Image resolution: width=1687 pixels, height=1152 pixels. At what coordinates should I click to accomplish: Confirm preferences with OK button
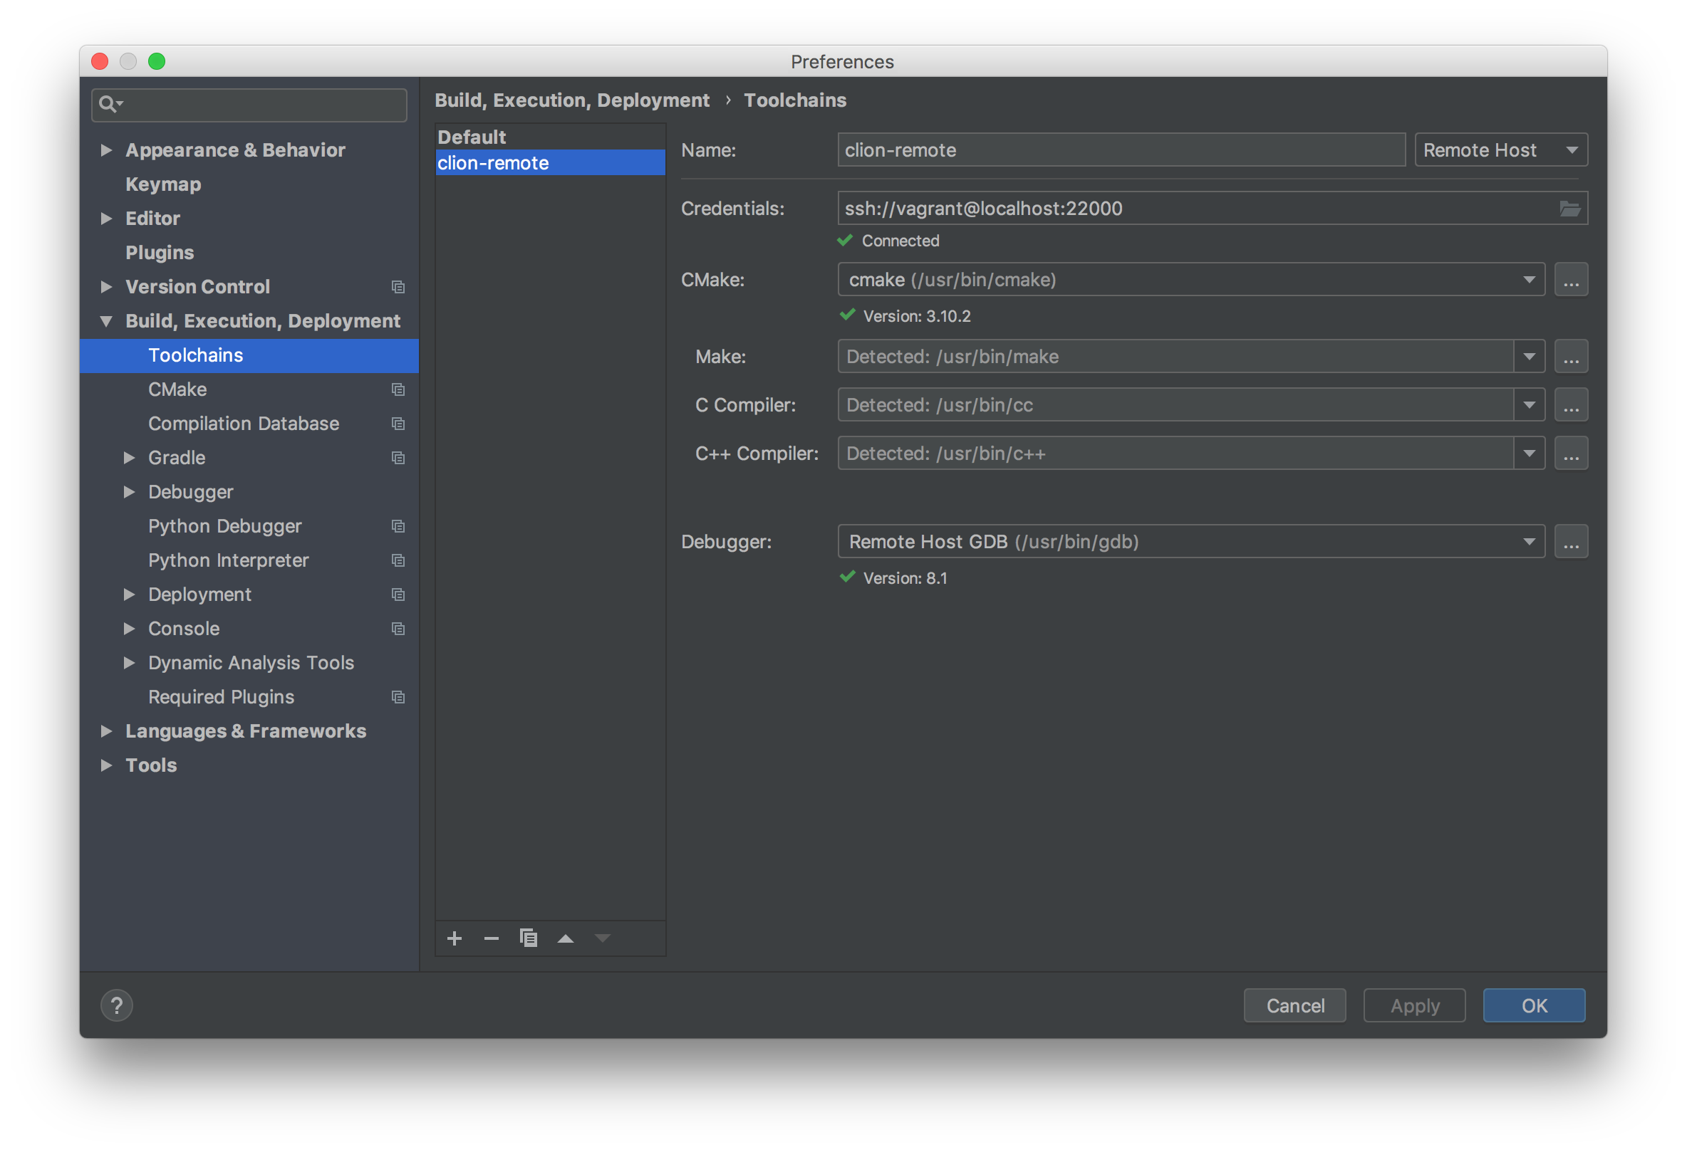click(1534, 1005)
